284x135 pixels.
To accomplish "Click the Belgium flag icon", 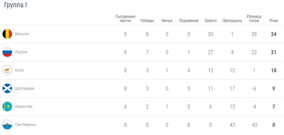I will 7,34.
